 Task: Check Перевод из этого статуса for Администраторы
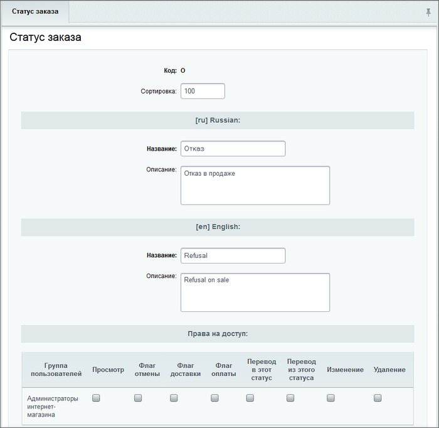pos(290,398)
